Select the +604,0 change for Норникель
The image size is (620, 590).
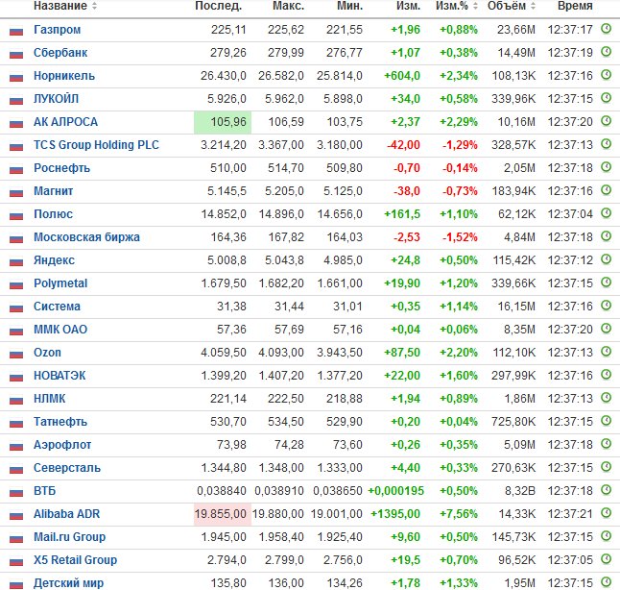402,76
